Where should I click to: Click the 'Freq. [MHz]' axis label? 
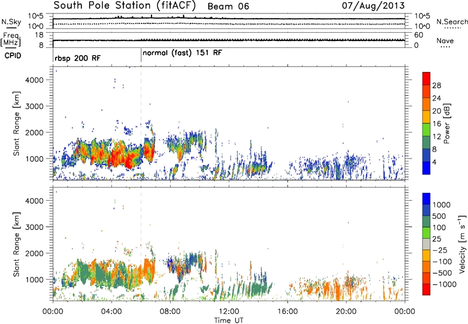click(11, 40)
